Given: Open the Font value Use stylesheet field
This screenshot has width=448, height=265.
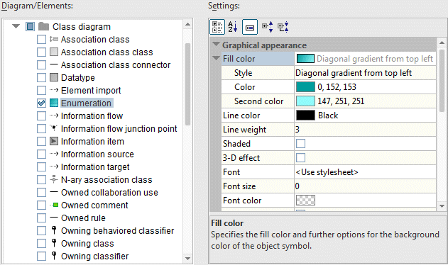Looking at the screenshot, I should (365, 172).
